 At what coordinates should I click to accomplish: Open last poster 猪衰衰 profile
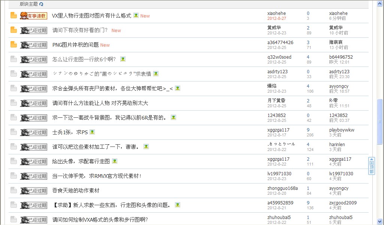336,42
